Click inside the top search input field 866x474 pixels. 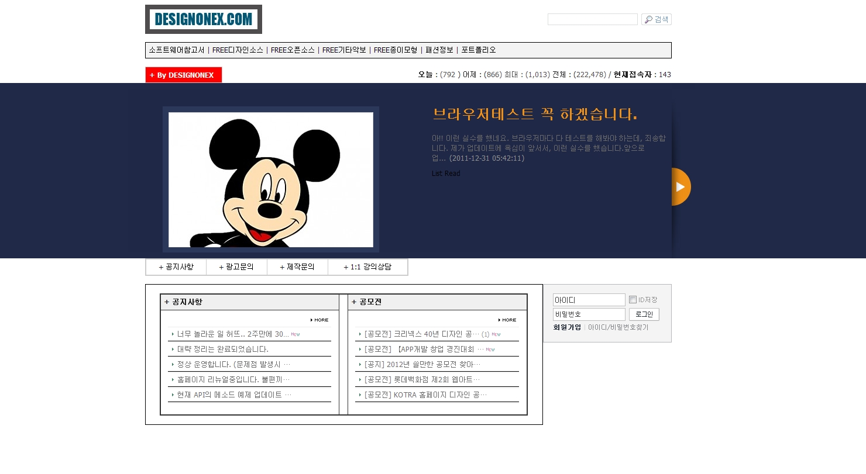592,20
